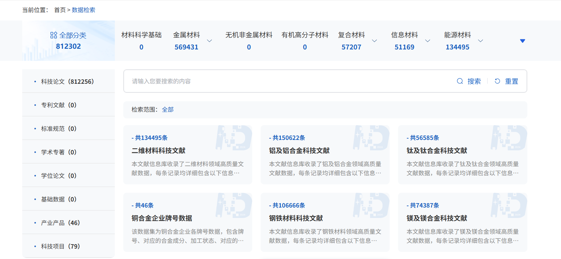This screenshot has width=561, height=259.
Task: Click the reset circular arrow icon
Action: coord(497,81)
